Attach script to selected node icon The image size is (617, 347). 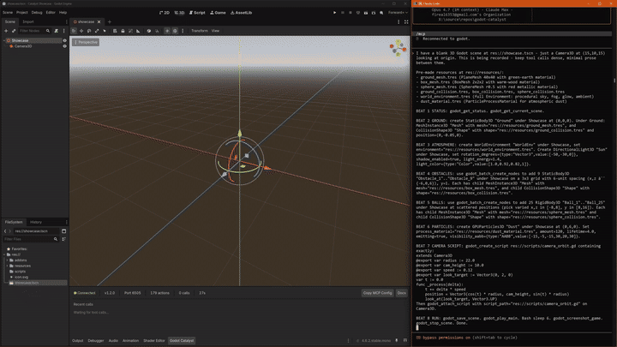pyautogui.click(x=57, y=31)
